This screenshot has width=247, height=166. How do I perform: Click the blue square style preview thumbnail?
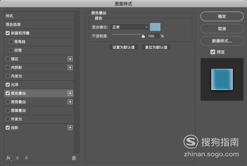(x=222, y=79)
